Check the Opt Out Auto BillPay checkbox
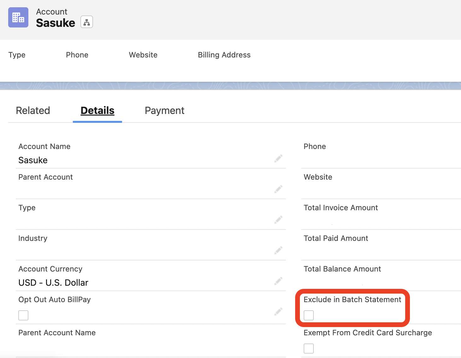Screen dimensions: 461x358 tap(23, 315)
